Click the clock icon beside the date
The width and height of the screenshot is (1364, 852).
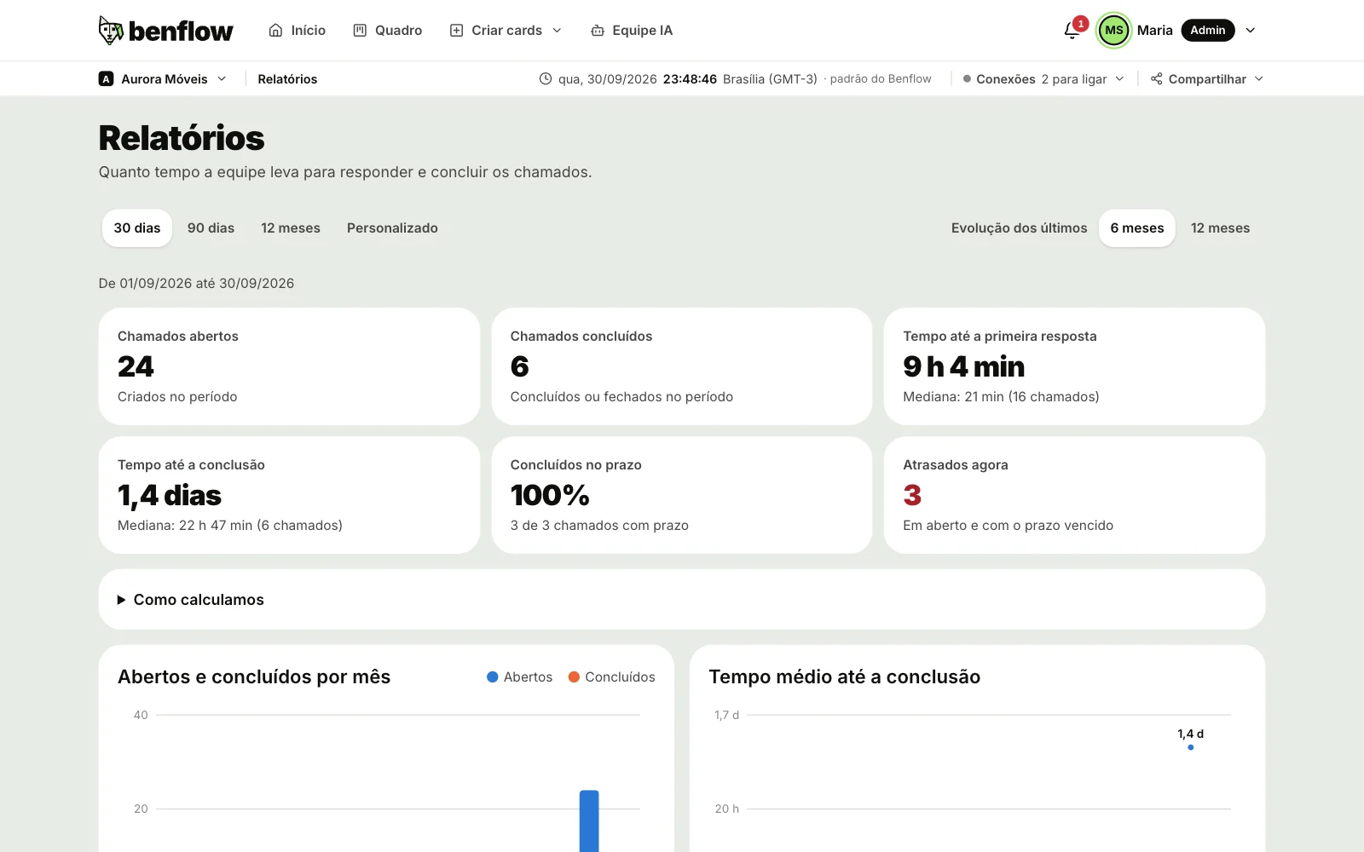pos(546,78)
